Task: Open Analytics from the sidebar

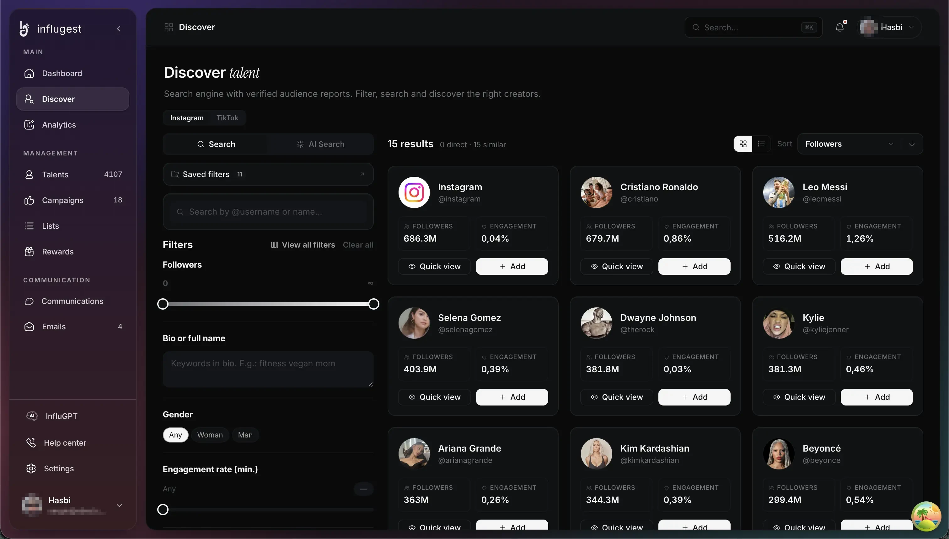Action: coord(73,125)
